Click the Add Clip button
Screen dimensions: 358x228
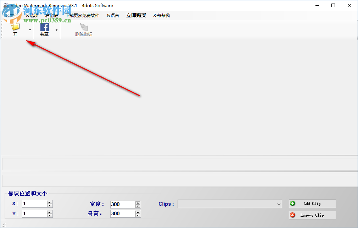coord(312,203)
